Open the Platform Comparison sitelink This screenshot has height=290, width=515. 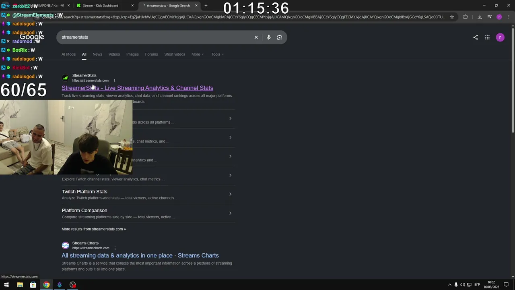click(84, 211)
